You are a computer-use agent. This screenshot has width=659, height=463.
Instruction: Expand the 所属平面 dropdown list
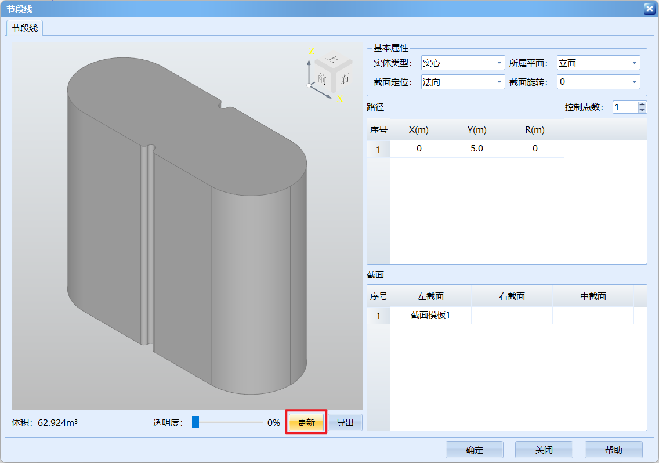click(x=634, y=63)
